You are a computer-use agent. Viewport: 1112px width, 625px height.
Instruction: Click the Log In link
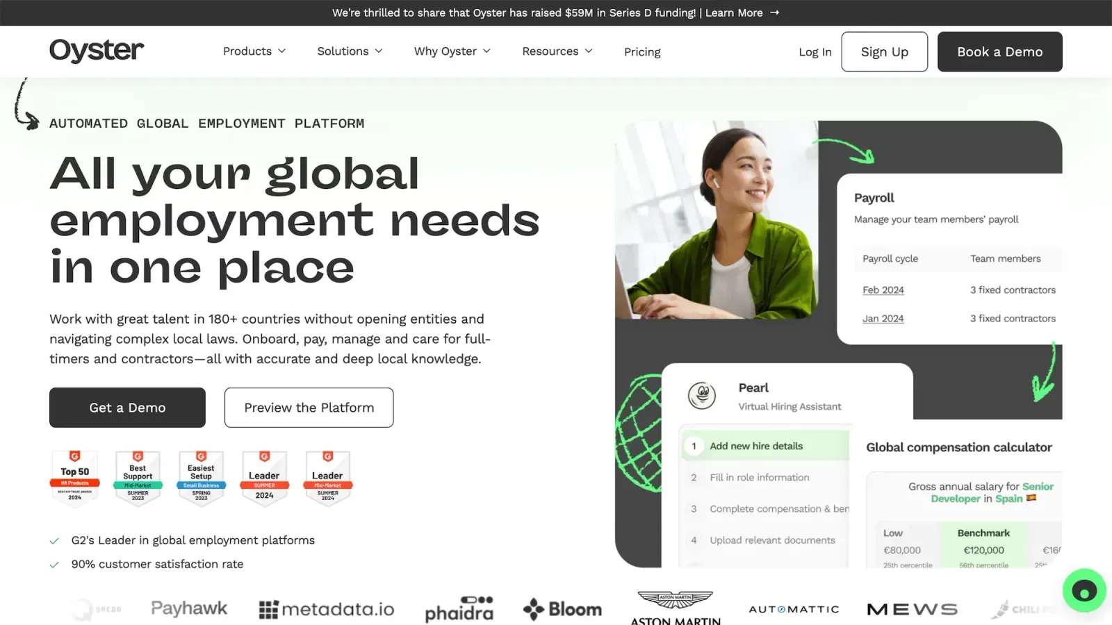tap(815, 52)
